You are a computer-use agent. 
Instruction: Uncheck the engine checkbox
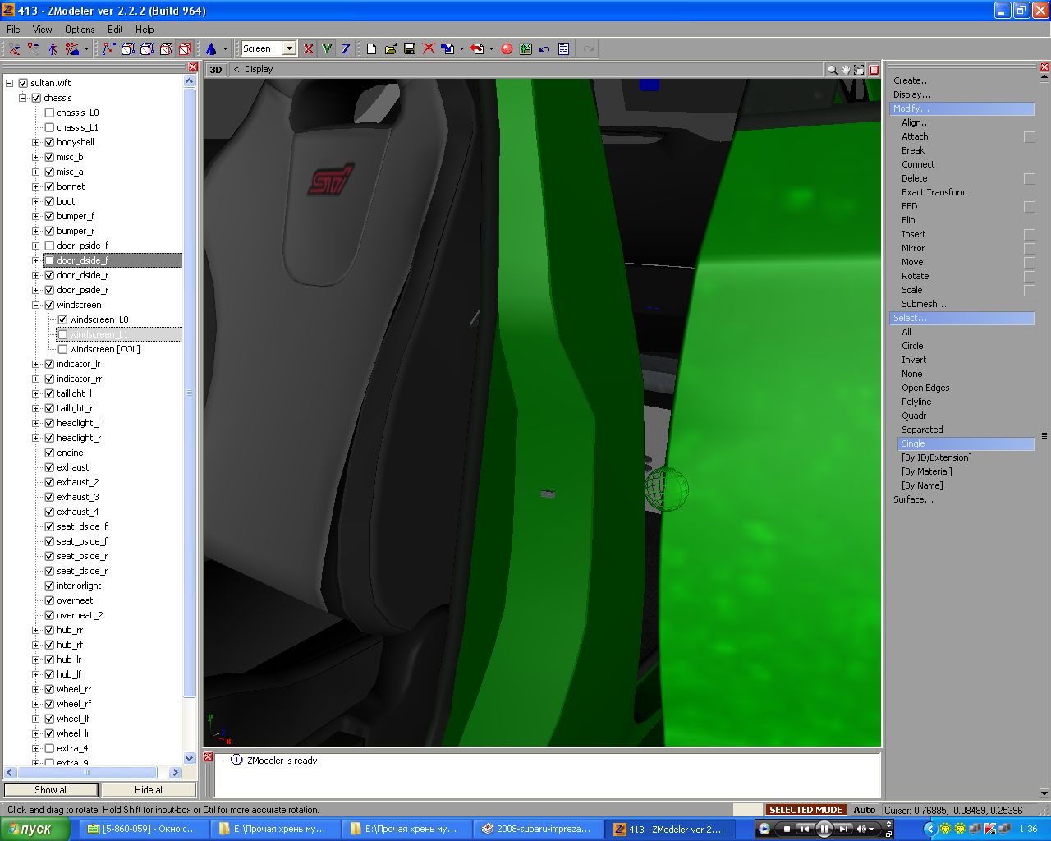point(49,453)
